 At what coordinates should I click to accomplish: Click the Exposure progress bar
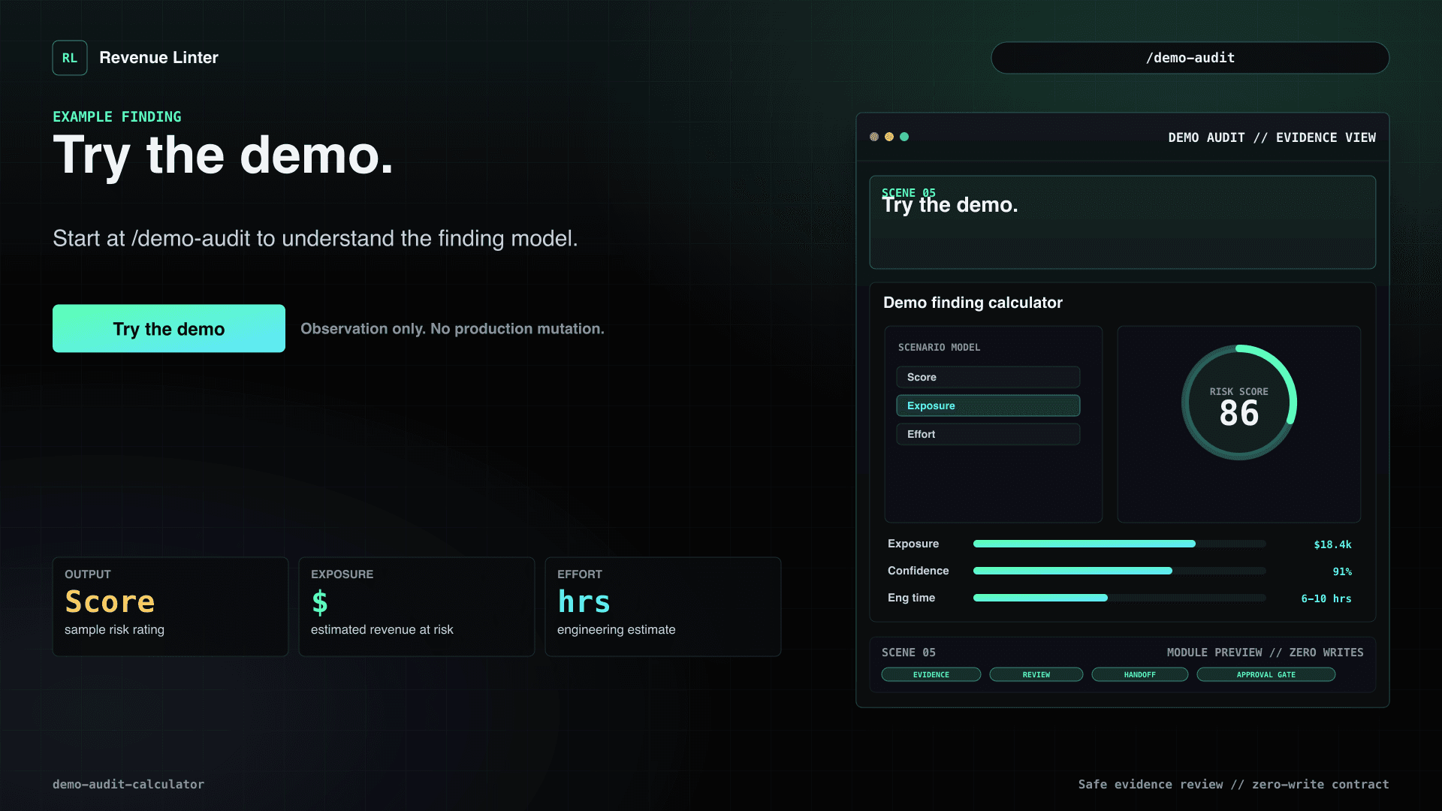click(1119, 544)
